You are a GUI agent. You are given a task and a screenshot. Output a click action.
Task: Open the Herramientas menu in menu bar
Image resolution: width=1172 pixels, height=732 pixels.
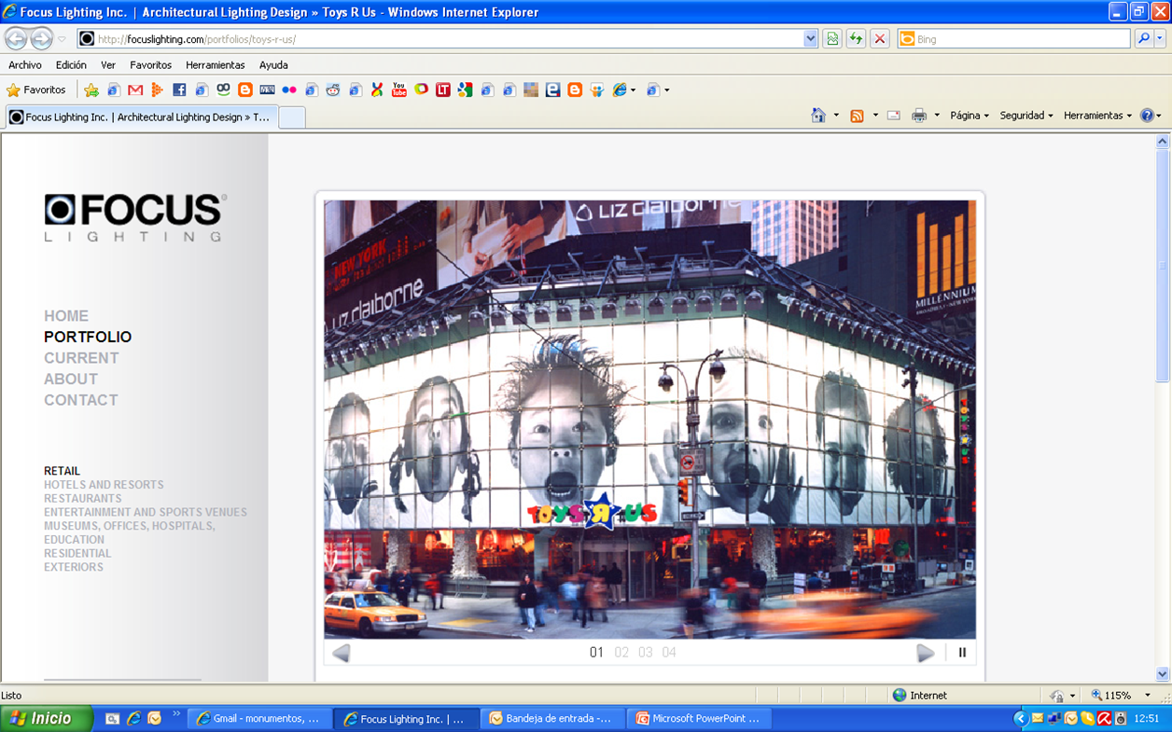(x=215, y=65)
